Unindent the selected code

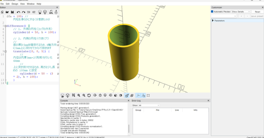pos(29,12)
